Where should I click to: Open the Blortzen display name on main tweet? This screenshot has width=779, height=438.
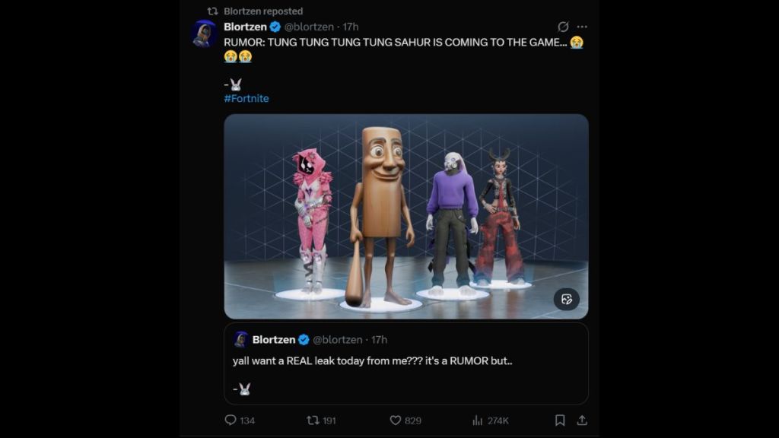point(245,27)
